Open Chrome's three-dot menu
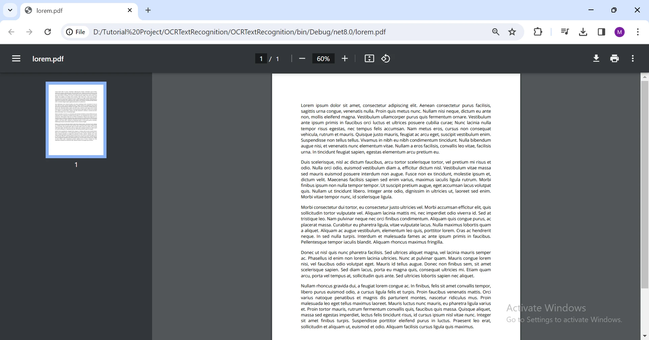The image size is (649, 340). 638,32
